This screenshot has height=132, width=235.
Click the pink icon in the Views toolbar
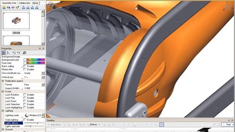tap(13, 7)
